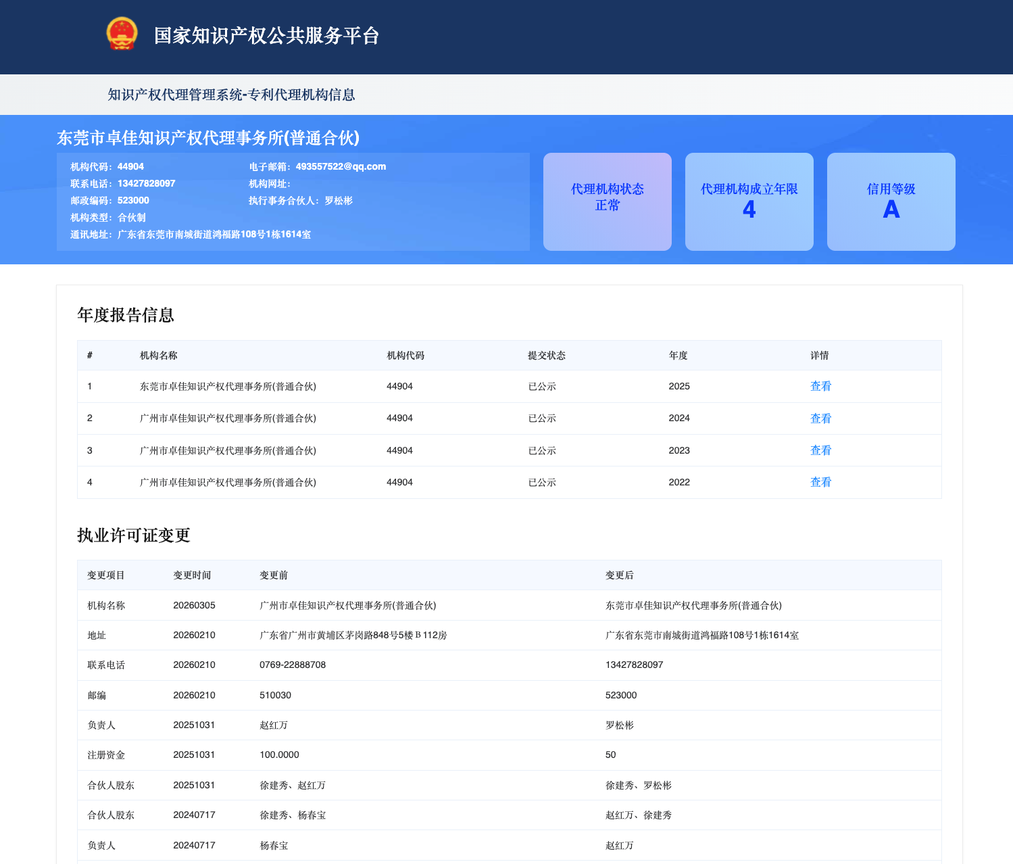Click the partners cell "徐建秀、杨春宝"
The width and height of the screenshot is (1013, 864).
click(293, 815)
